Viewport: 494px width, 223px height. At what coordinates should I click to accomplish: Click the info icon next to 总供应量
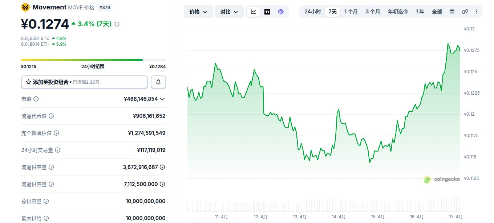(46, 201)
